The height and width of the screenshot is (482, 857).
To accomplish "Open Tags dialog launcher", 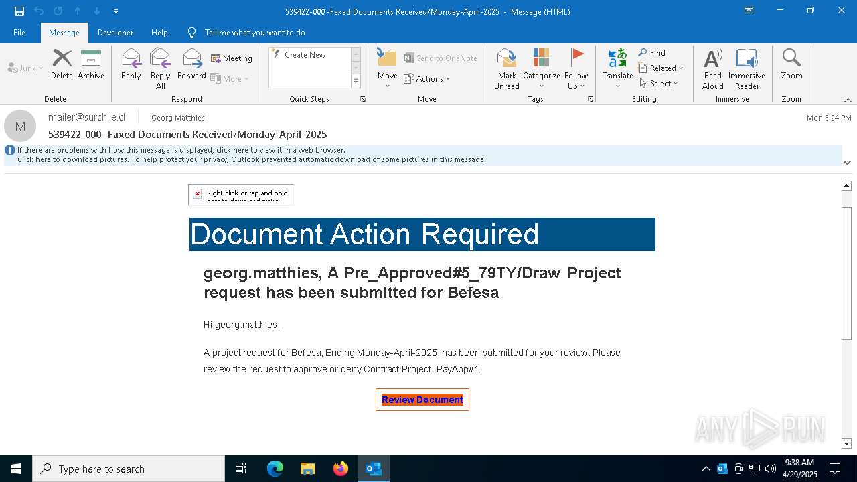I will point(591,99).
